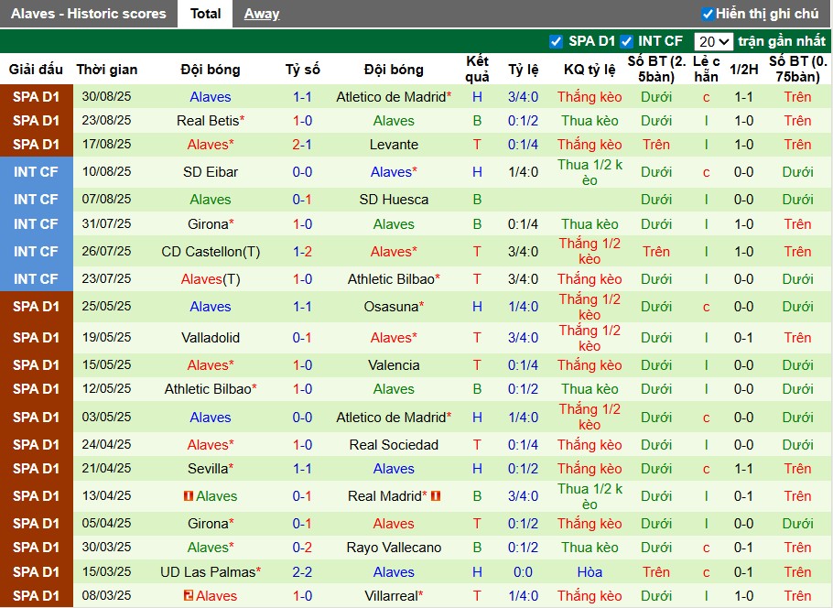
Task: Open SD Huesca team page
Action: click(x=394, y=200)
